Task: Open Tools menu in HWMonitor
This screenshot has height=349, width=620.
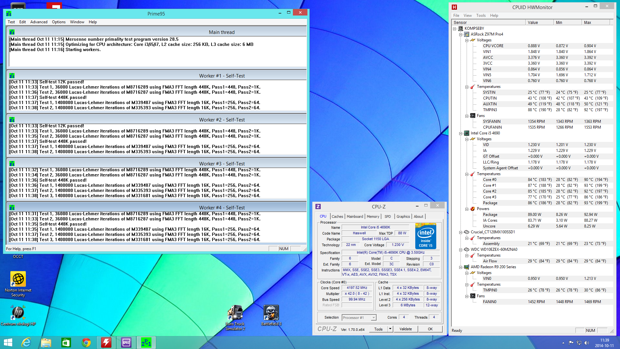Action: 480,16
